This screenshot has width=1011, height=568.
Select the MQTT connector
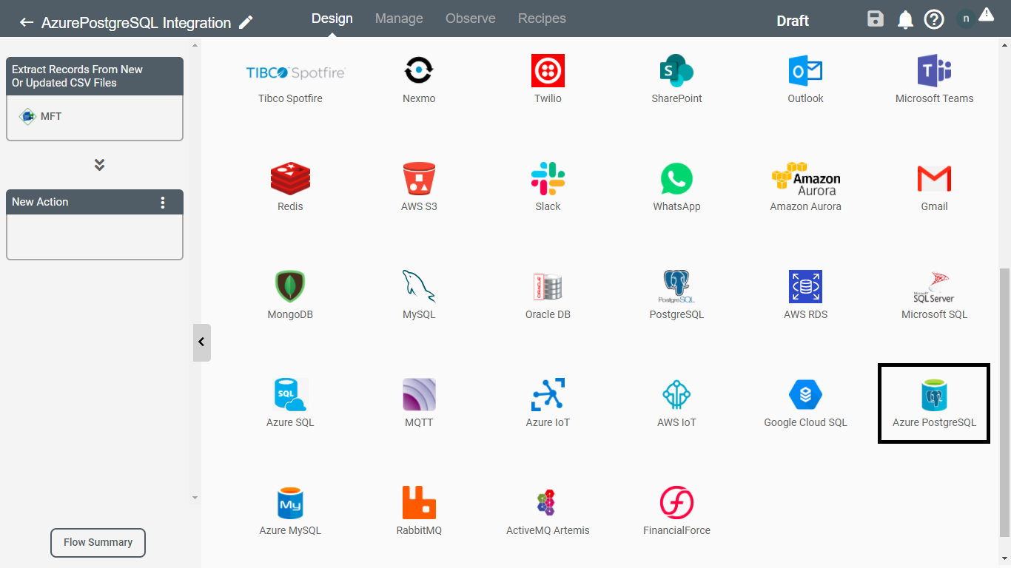tap(419, 402)
